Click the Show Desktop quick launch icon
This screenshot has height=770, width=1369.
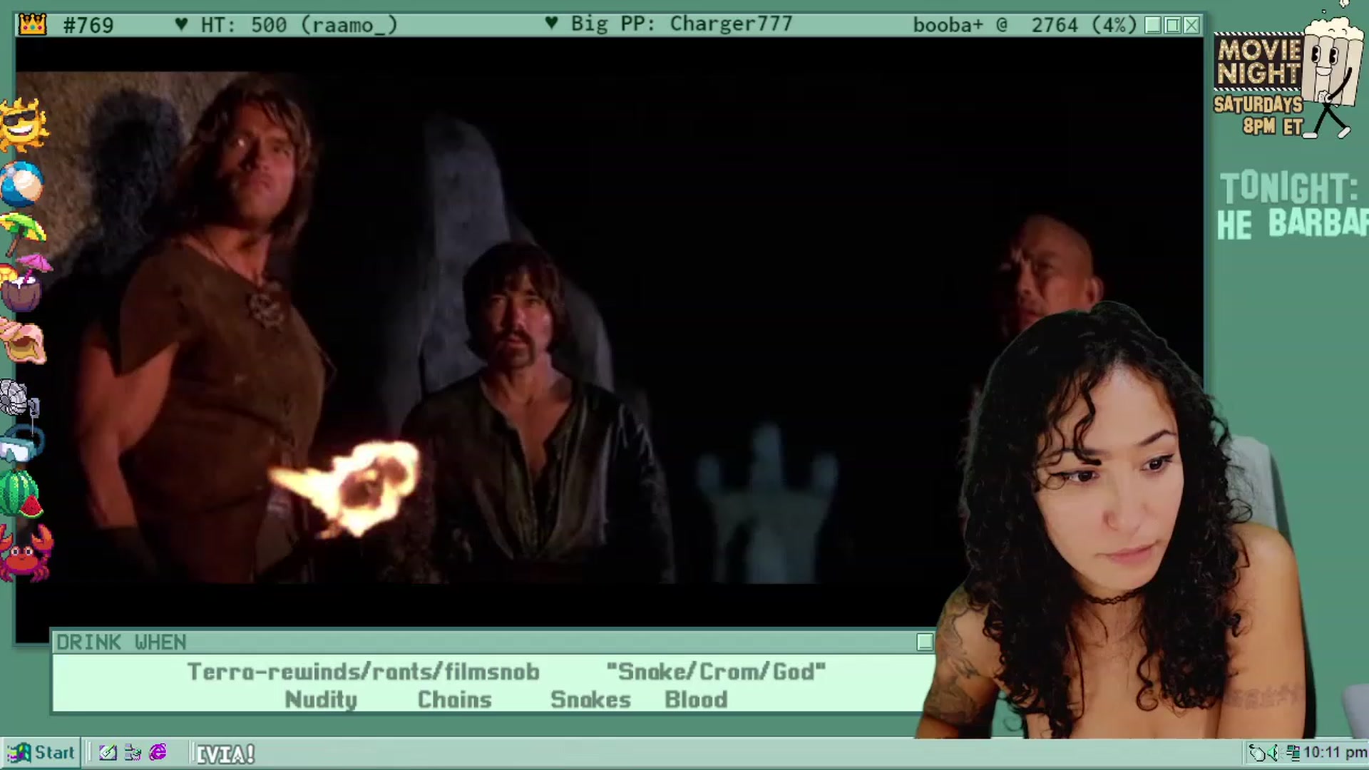[x=108, y=752]
